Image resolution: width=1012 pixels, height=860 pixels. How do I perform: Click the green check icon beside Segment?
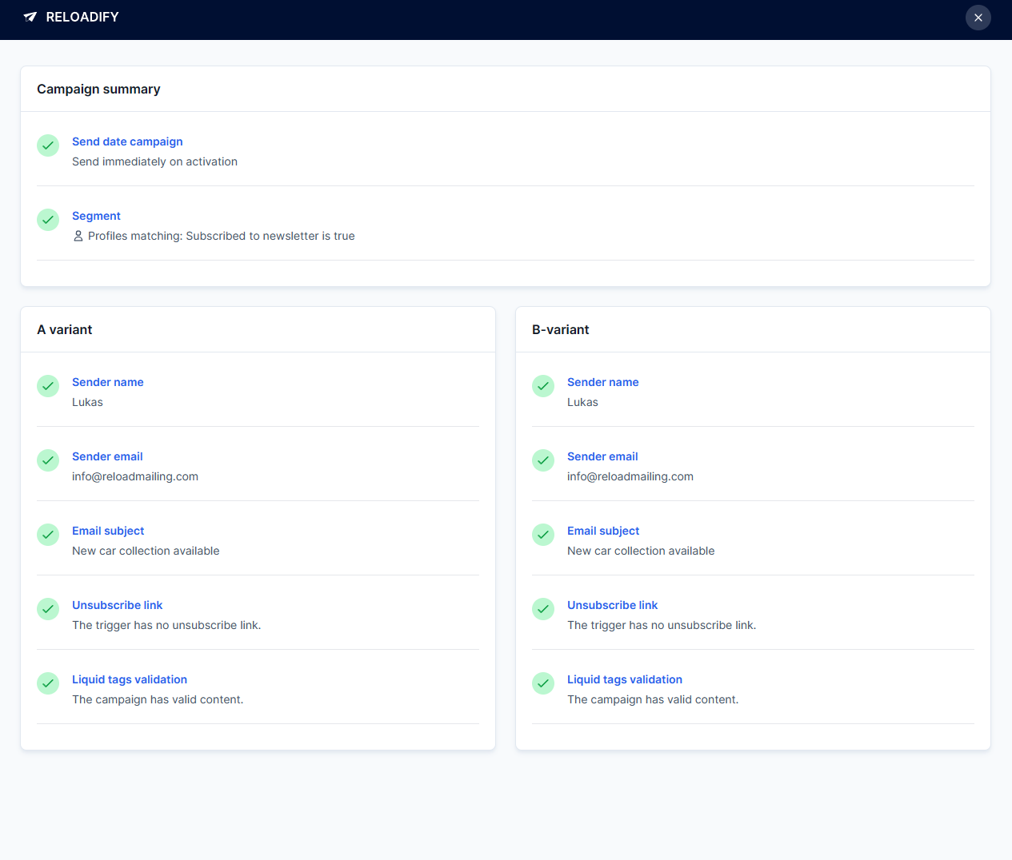pyautogui.click(x=48, y=220)
